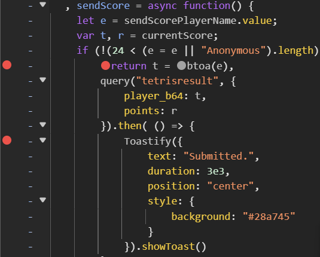Click the btoa function call
This screenshot has width=320, height=257.
point(199,66)
